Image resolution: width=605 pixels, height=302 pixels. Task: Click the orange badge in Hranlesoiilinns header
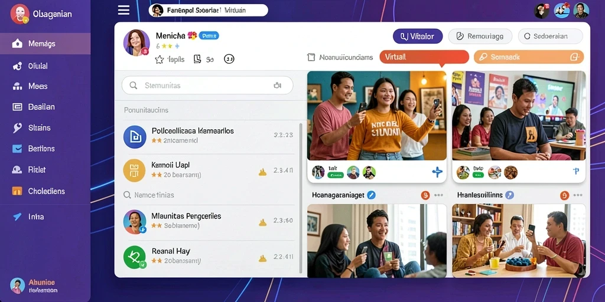(x=564, y=195)
